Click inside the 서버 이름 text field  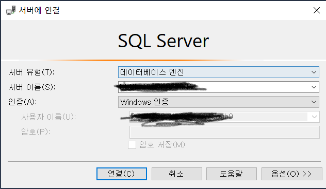[214, 87]
